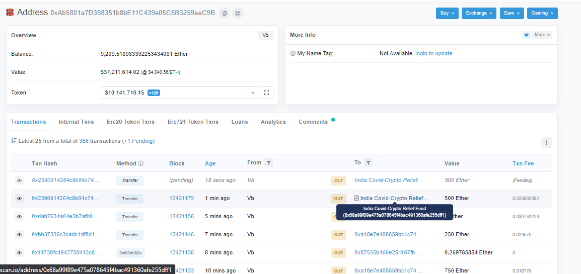Open block 12421138
This screenshot has width=581, height=274.
tap(182, 252)
